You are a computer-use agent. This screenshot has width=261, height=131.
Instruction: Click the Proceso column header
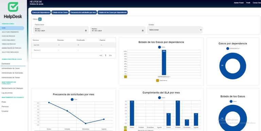[x=60, y=40]
